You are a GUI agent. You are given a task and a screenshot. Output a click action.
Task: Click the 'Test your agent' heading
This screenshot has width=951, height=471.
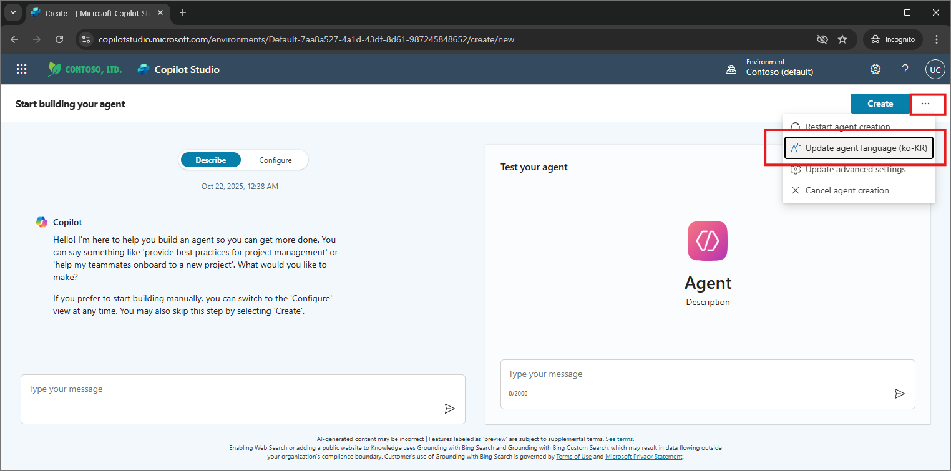pyautogui.click(x=534, y=167)
